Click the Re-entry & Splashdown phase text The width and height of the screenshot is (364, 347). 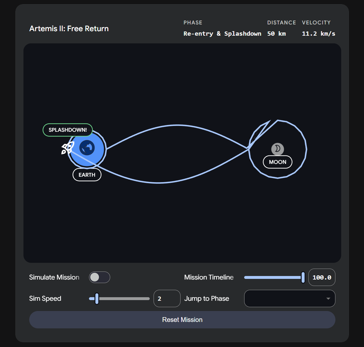222,34
